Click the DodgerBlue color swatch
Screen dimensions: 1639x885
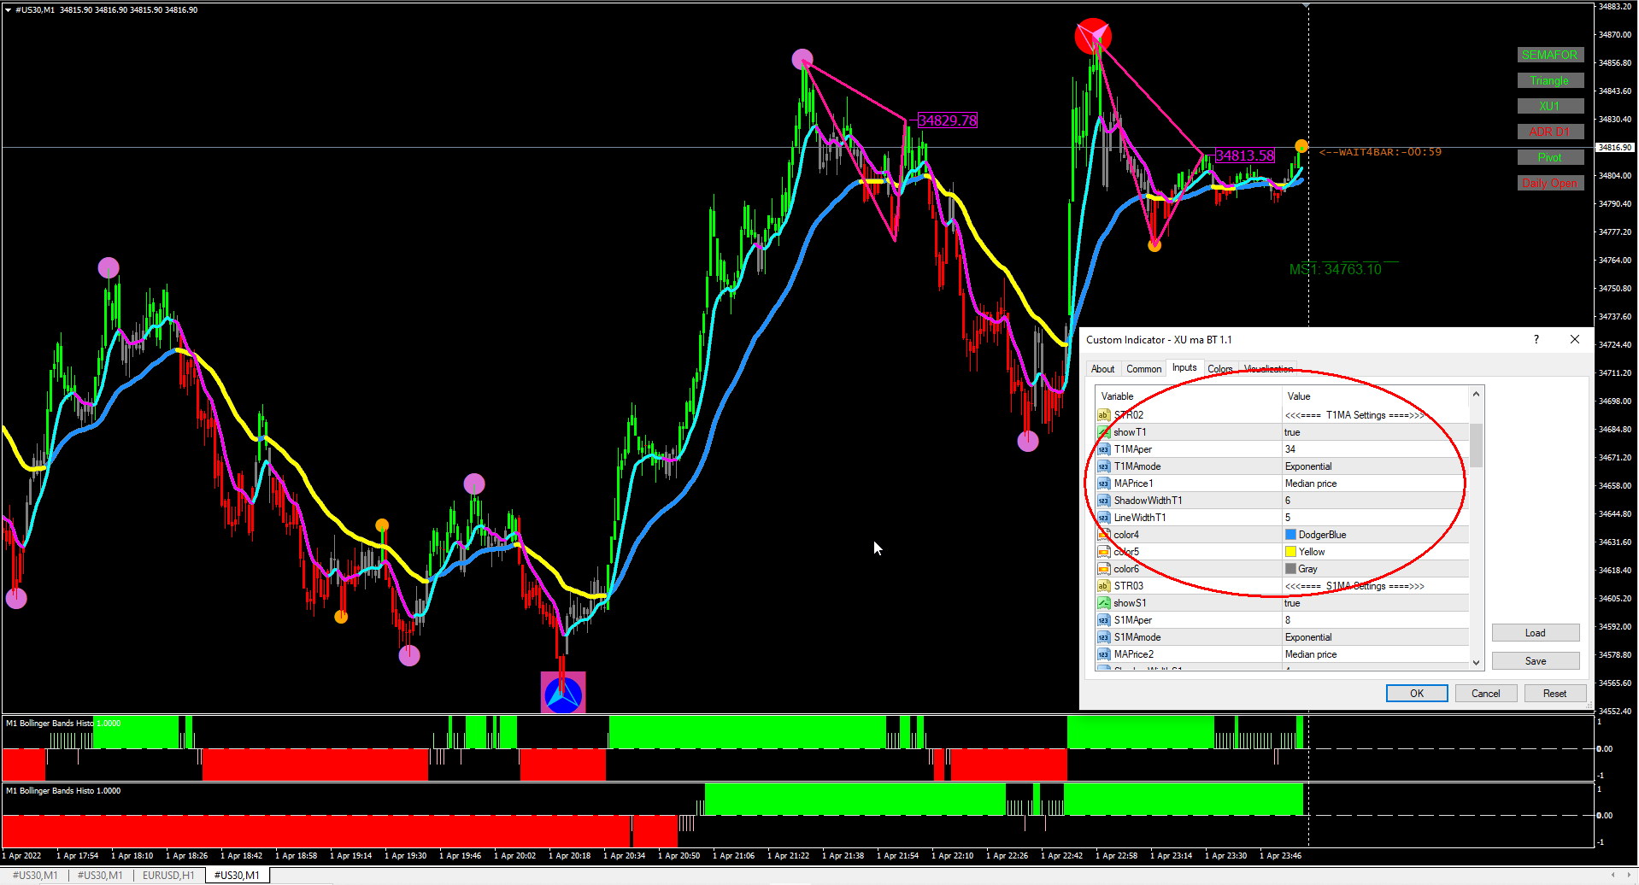(1290, 535)
